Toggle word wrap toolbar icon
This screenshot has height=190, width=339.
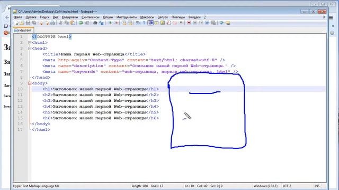pos(138,23)
